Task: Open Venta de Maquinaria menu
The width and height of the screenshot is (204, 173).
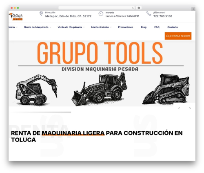Action: pos(70,27)
